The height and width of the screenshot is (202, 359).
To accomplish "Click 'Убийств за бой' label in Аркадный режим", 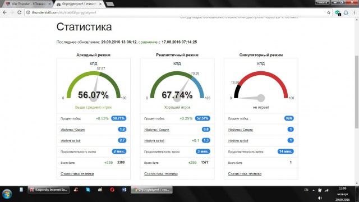I will pos(71,141).
